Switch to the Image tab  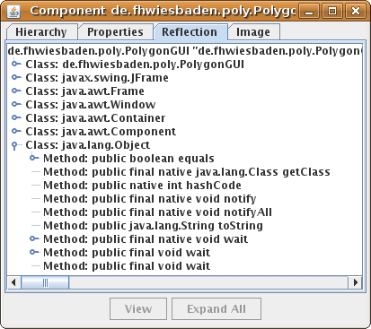(x=253, y=32)
